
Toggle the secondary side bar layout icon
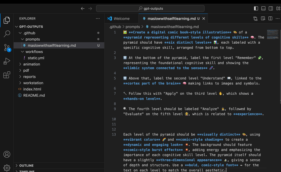tap(271, 9)
